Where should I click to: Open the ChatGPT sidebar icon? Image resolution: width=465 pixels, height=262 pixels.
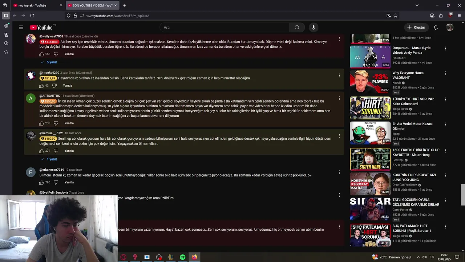coord(6,26)
